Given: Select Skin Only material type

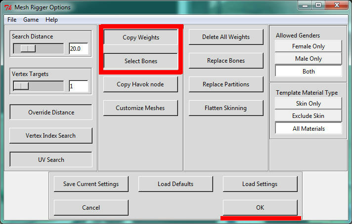Looking at the screenshot, I should click(308, 104).
